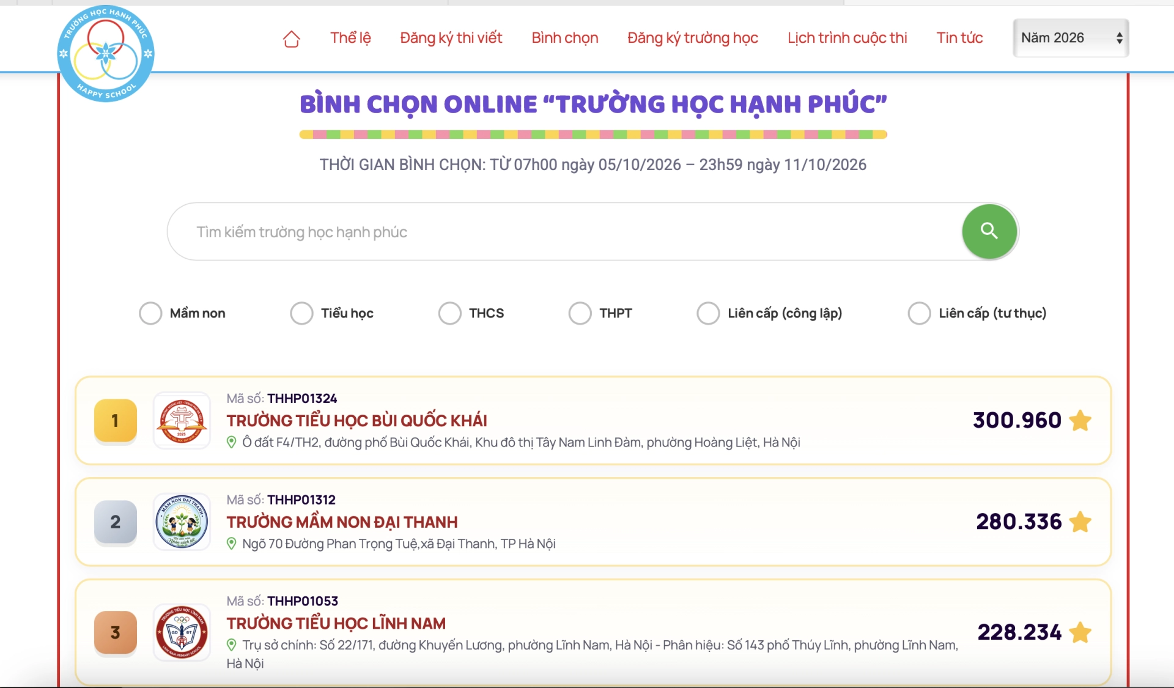Open the Năm 2026 year dropdown
Viewport: 1174px width, 688px height.
1071,38
